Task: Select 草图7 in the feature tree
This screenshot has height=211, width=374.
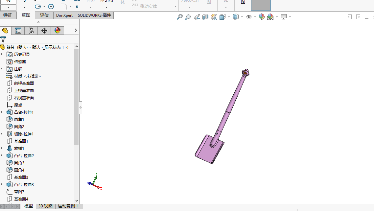Action: pos(19,192)
